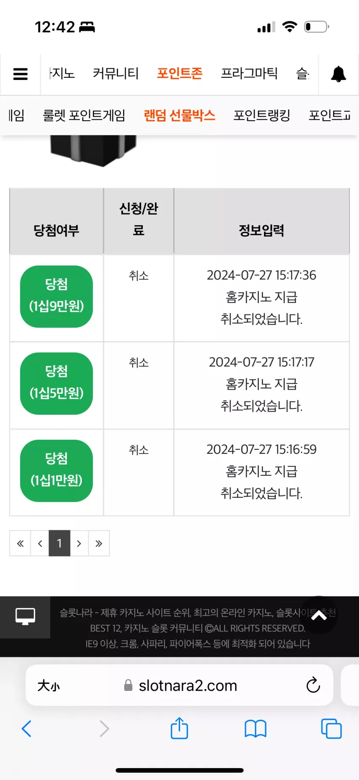
Task: Switch to desktop view monitor icon
Action: click(25, 617)
